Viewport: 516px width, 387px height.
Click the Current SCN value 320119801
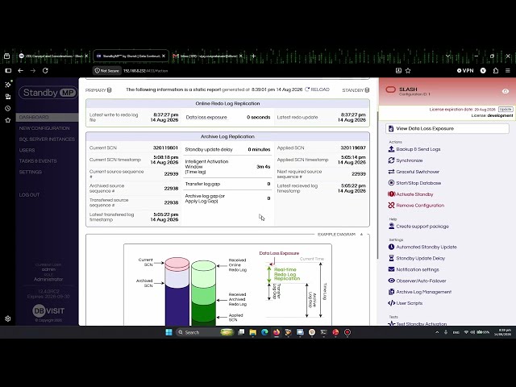click(165, 148)
